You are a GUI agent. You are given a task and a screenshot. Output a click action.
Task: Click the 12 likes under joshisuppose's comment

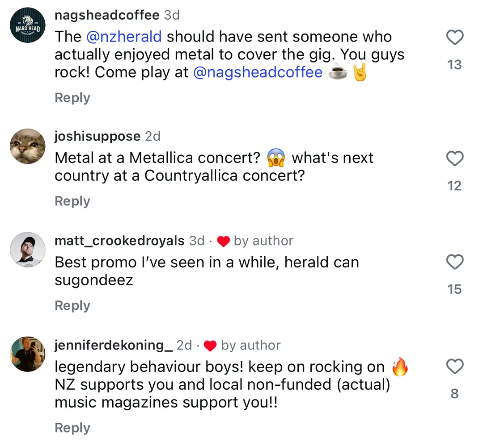click(454, 186)
